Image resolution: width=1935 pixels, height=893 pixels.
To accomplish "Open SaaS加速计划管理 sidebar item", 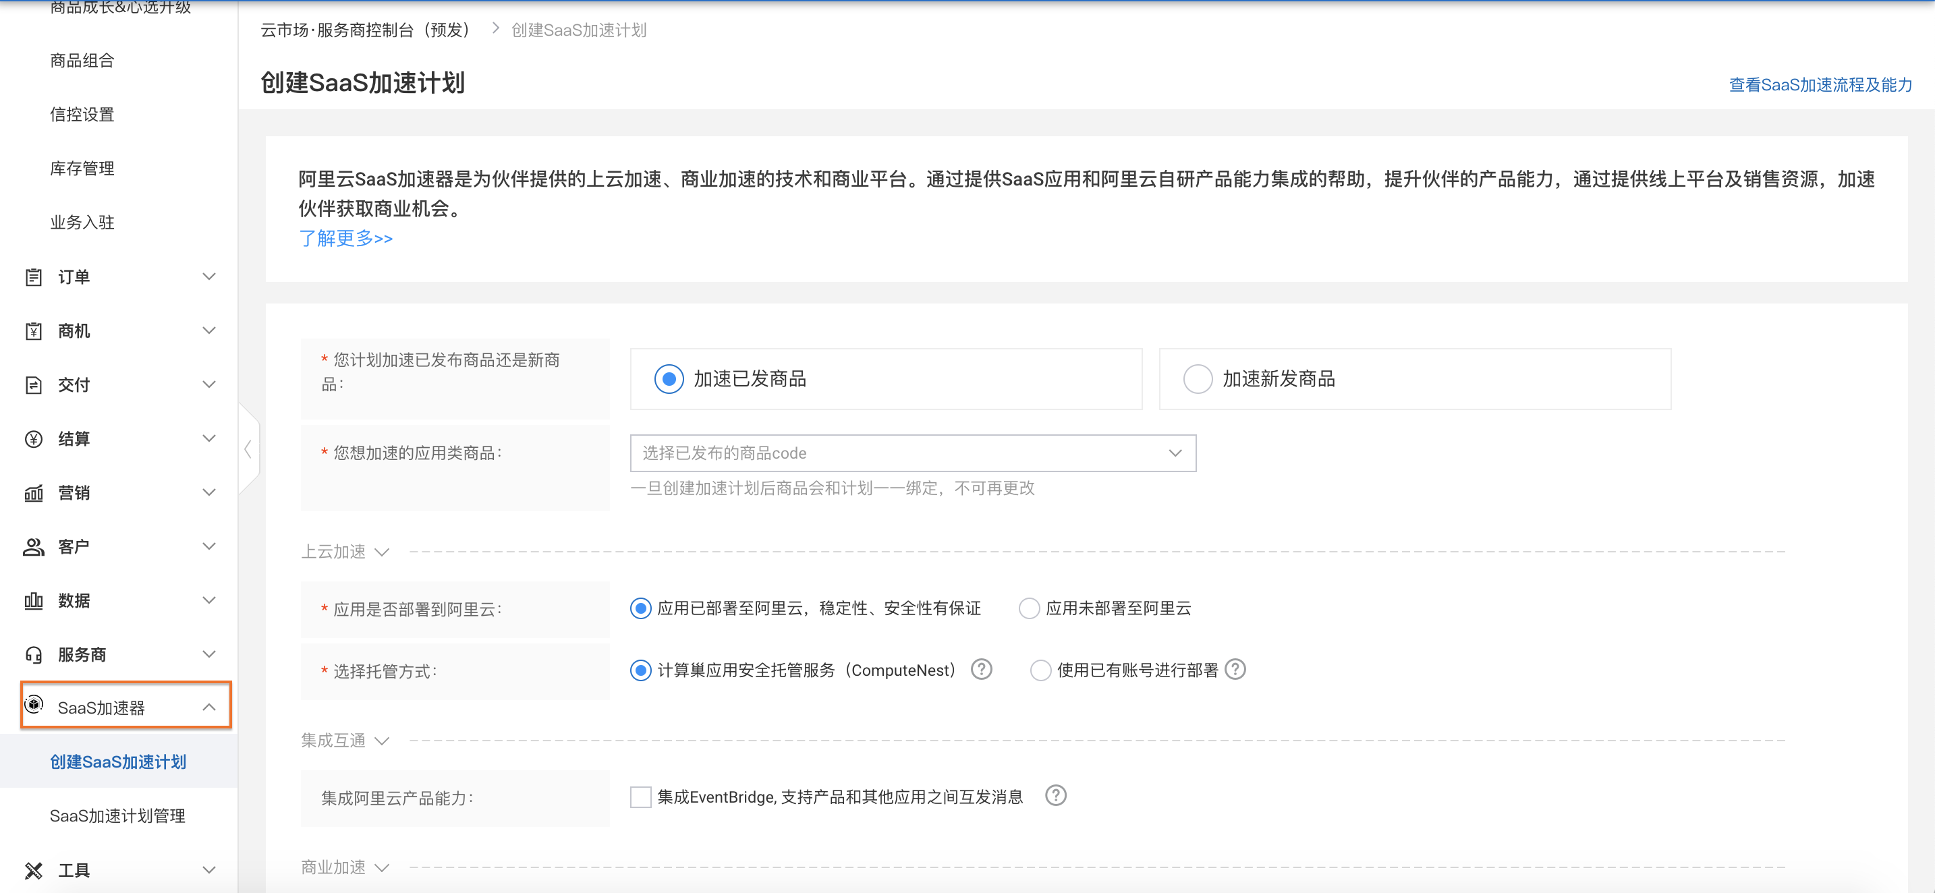I will (x=118, y=816).
